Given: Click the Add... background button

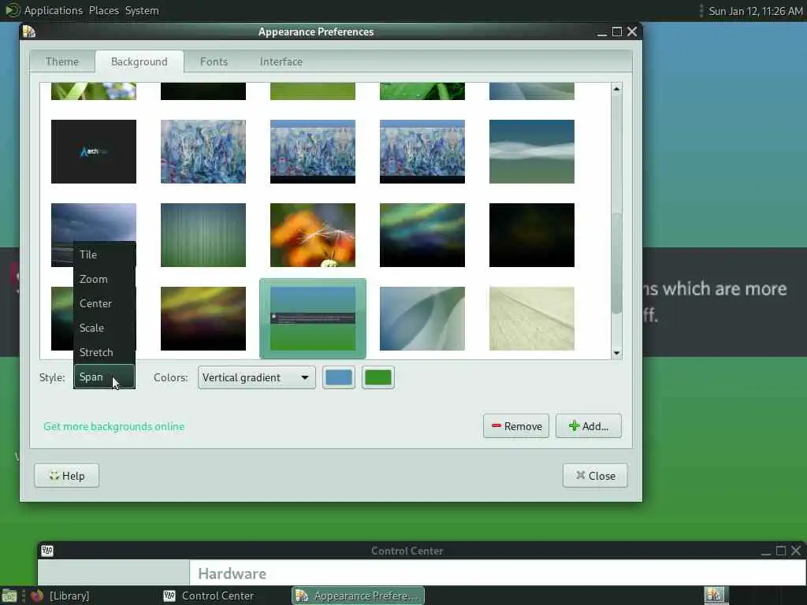Looking at the screenshot, I should [x=588, y=426].
